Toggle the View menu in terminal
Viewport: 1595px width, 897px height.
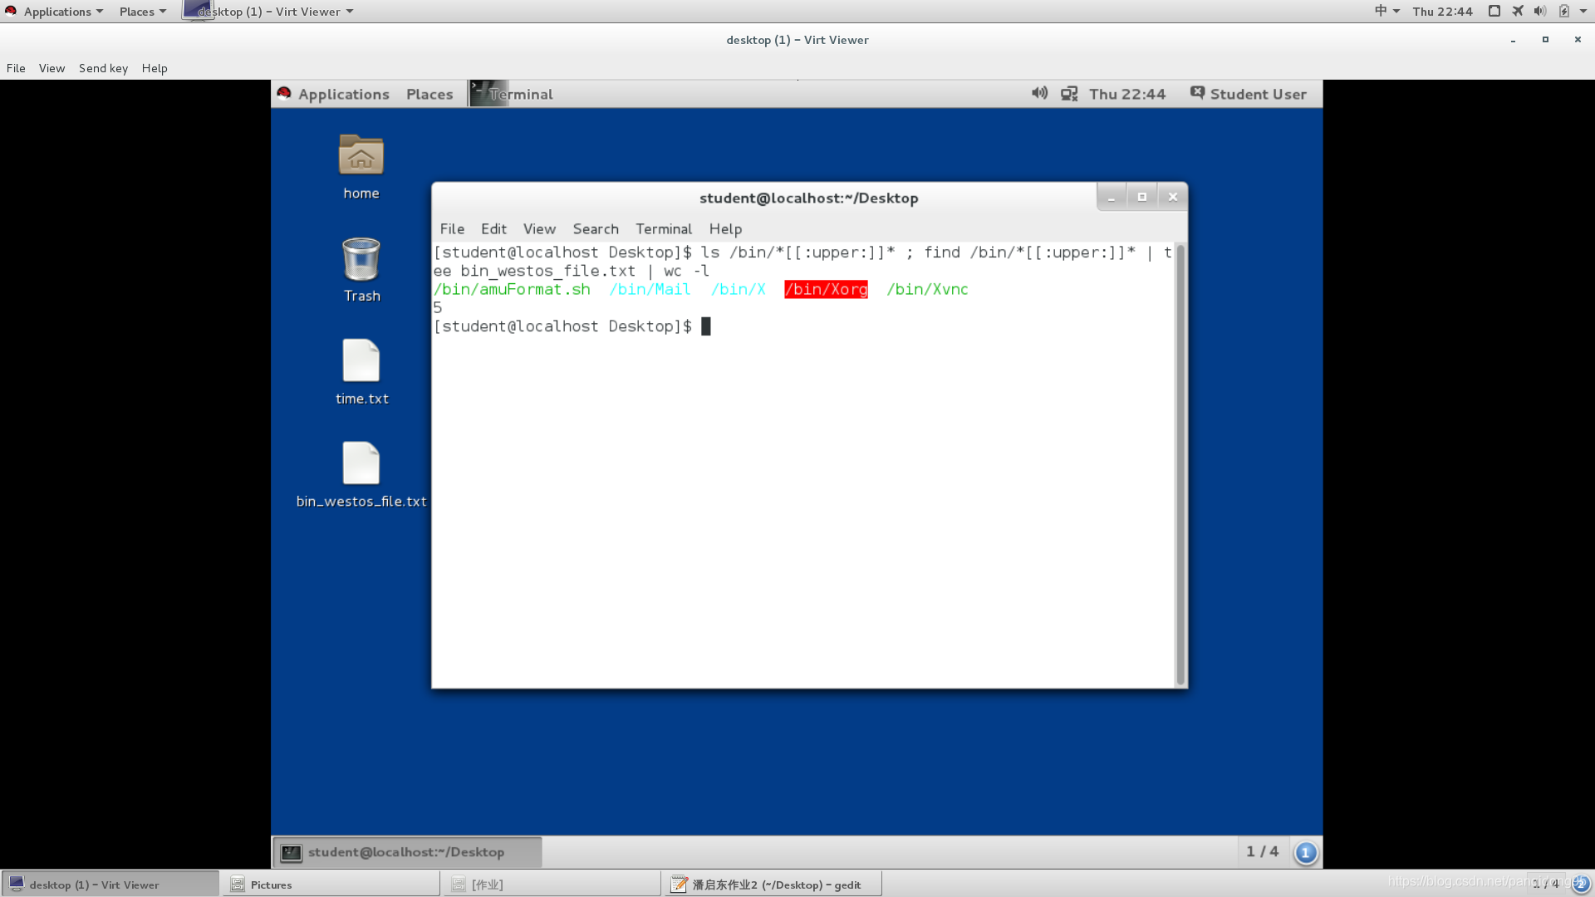(x=537, y=228)
